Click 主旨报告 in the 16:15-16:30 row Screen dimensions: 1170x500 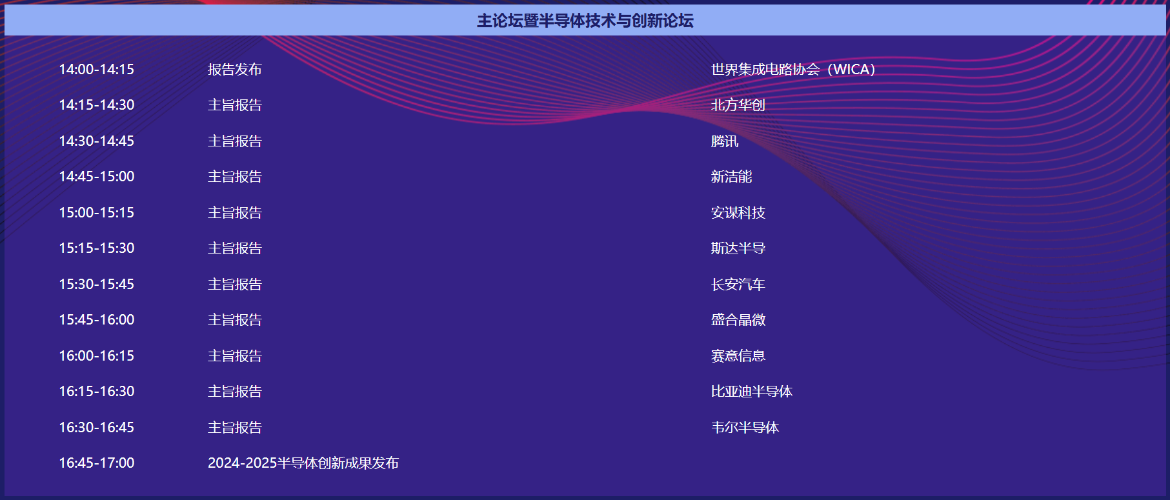coord(234,391)
